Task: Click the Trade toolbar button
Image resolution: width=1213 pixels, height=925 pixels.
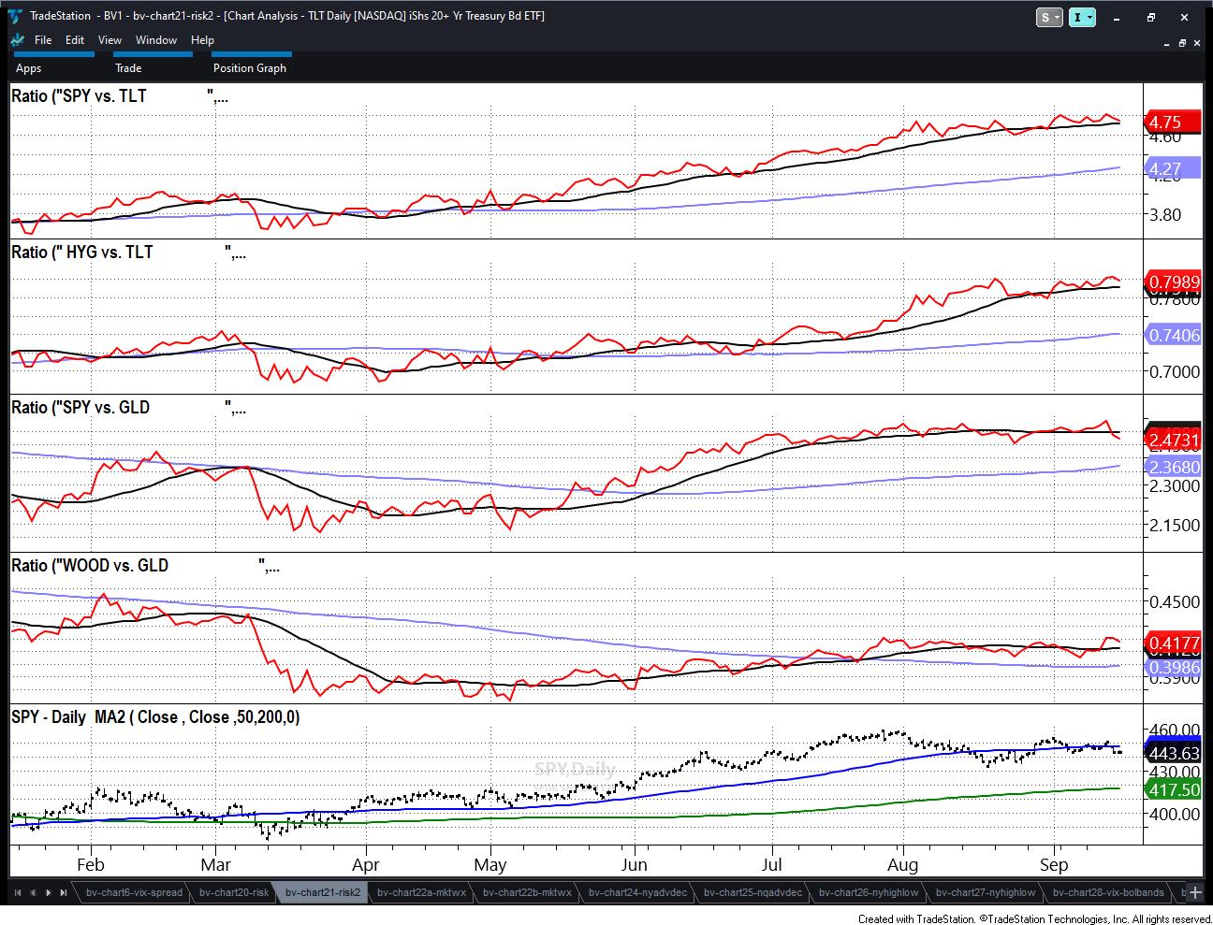Action: pos(128,67)
